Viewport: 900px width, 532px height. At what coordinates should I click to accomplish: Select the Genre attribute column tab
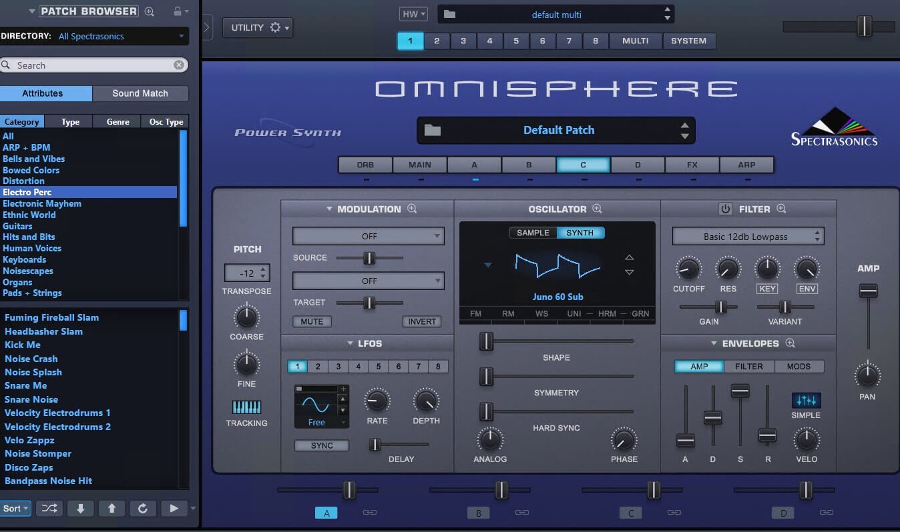click(x=118, y=121)
